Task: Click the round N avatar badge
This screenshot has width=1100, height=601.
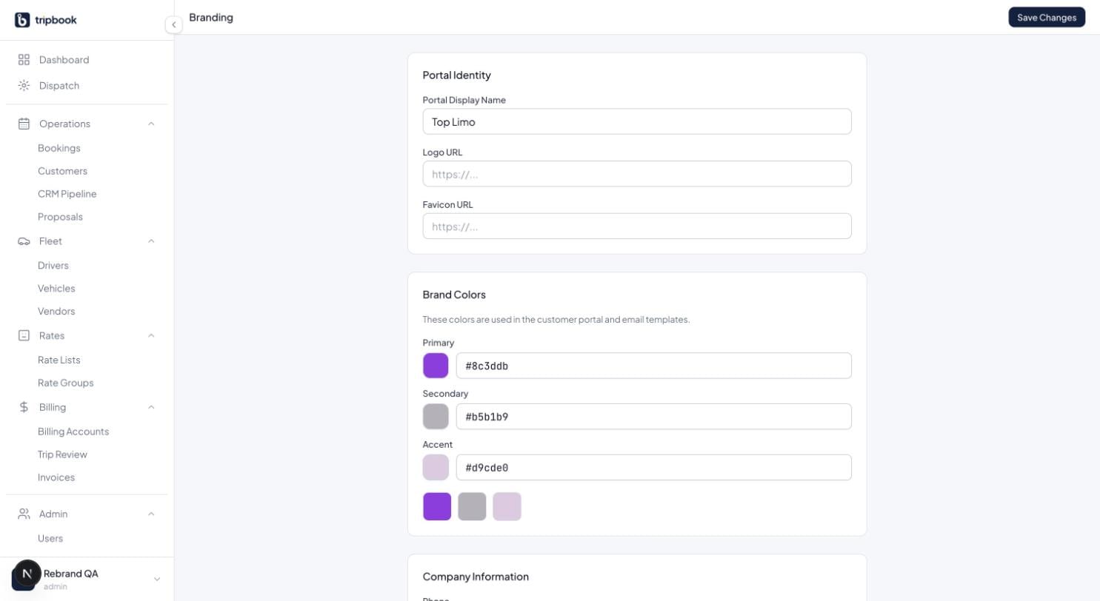Action: click(27, 574)
